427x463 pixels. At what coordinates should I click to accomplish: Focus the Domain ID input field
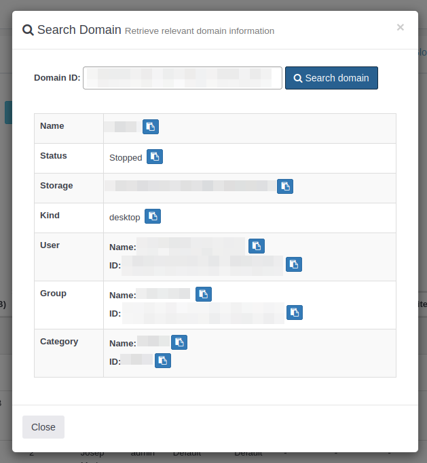tap(182, 78)
